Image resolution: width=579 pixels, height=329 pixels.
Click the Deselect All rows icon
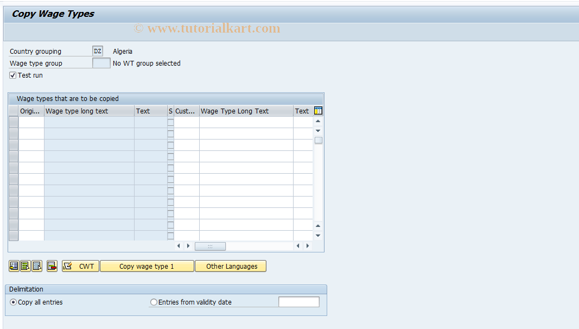click(x=37, y=266)
